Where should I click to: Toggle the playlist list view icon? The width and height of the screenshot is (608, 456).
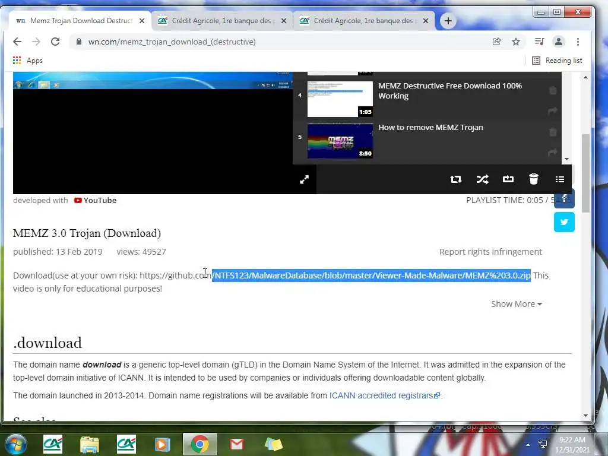click(559, 179)
